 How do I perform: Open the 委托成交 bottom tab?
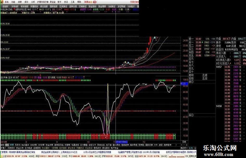click(x=97, y=148)
